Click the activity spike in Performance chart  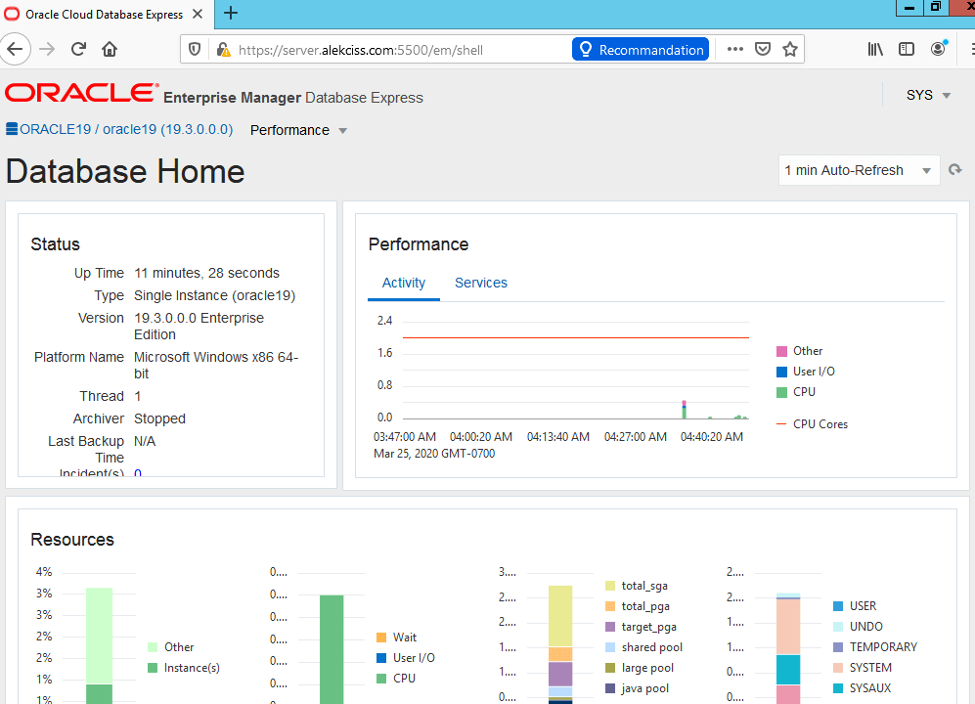point(684,411)
